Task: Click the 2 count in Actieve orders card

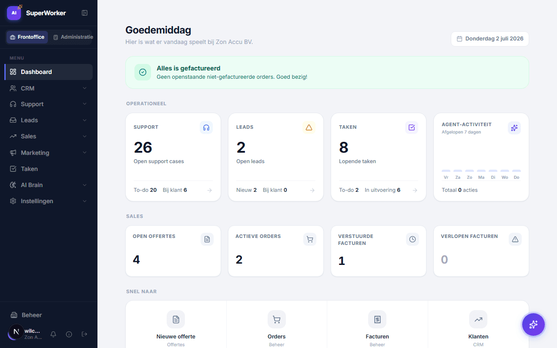Action: pos(239,260)
